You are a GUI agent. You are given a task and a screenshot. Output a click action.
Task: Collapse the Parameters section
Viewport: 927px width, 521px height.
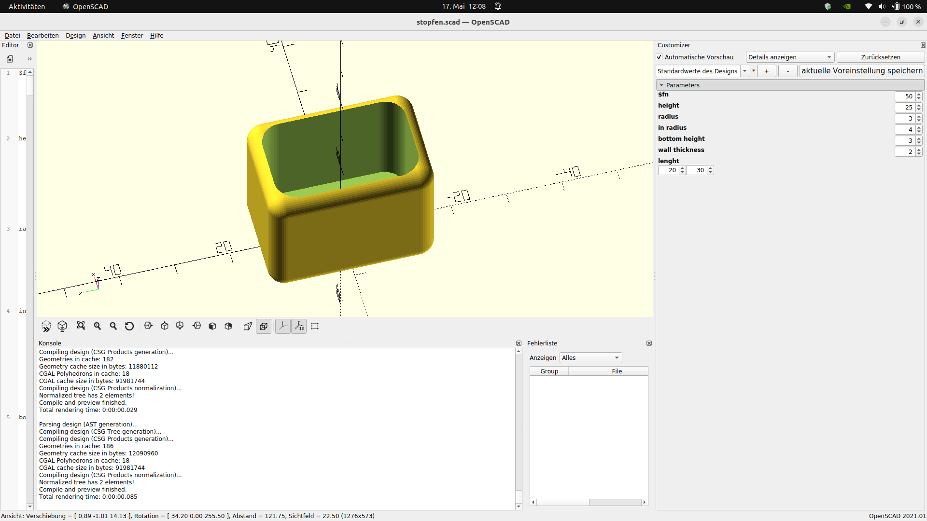point(662,85)
